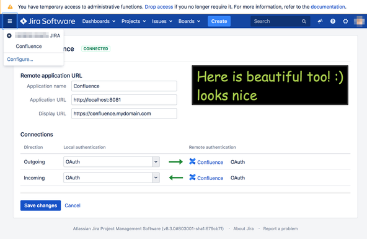
Task: Click the Confluence icon in Outgoing row
Action: 192,161
